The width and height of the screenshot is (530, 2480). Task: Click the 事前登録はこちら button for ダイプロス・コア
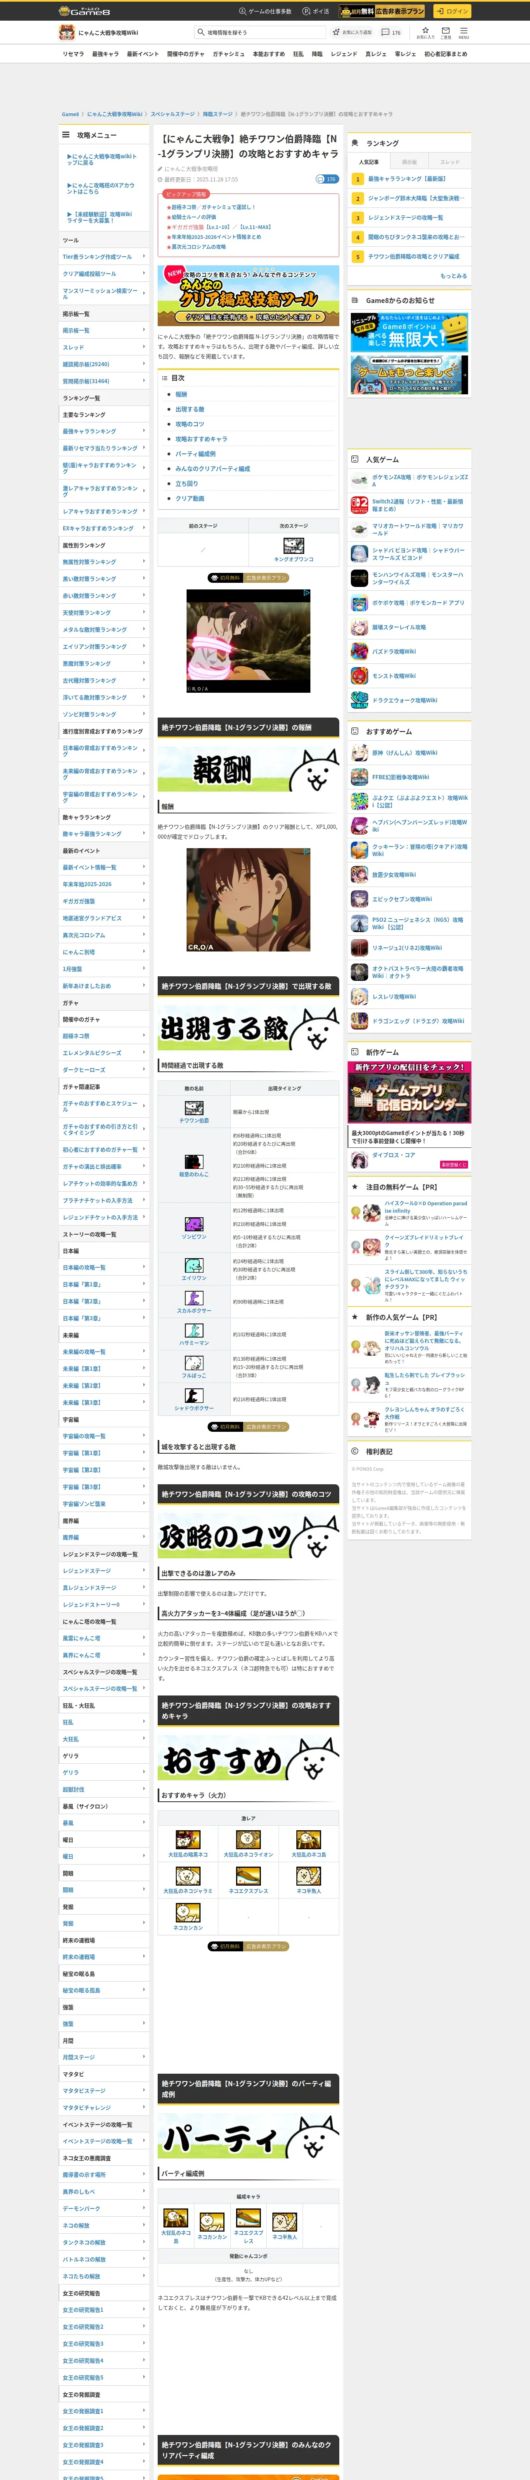tap(454, 1164)
